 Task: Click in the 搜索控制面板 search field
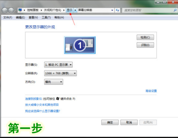click(148, 10)
